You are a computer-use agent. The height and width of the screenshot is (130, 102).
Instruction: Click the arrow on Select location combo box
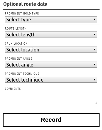(95, 50)
